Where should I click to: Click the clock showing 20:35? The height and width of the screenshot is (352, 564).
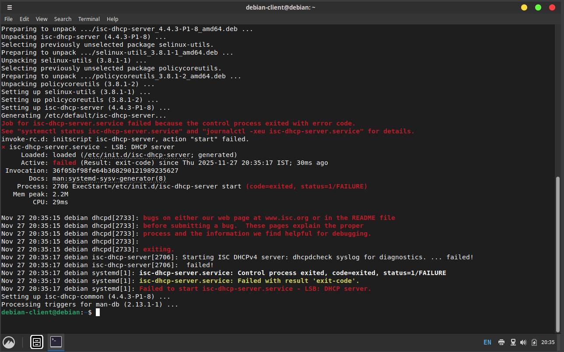[548, 342]
